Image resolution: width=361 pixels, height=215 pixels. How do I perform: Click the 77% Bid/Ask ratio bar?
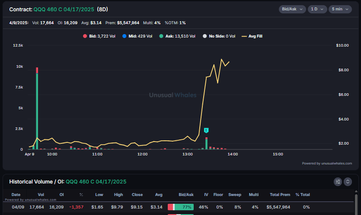tap(181, 207)
